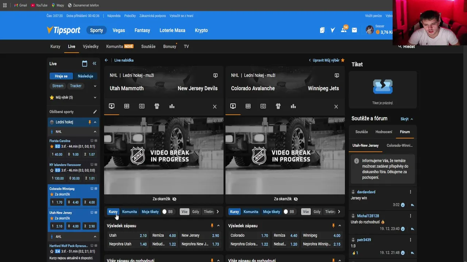Open statistics chart icon in Colorado match
467x262 pixels.
293,106
